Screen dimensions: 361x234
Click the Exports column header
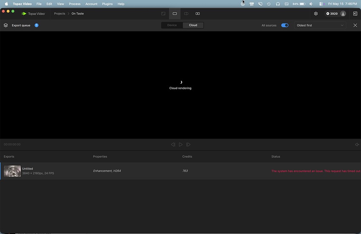pos(9,156)
